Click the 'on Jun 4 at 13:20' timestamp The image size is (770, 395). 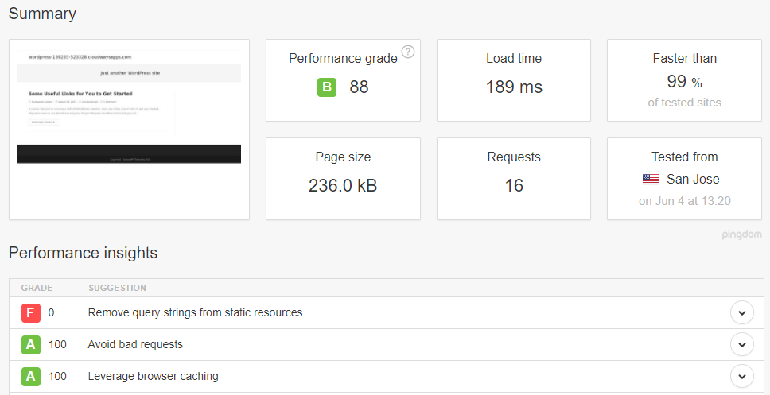click(x=685, y=201)
